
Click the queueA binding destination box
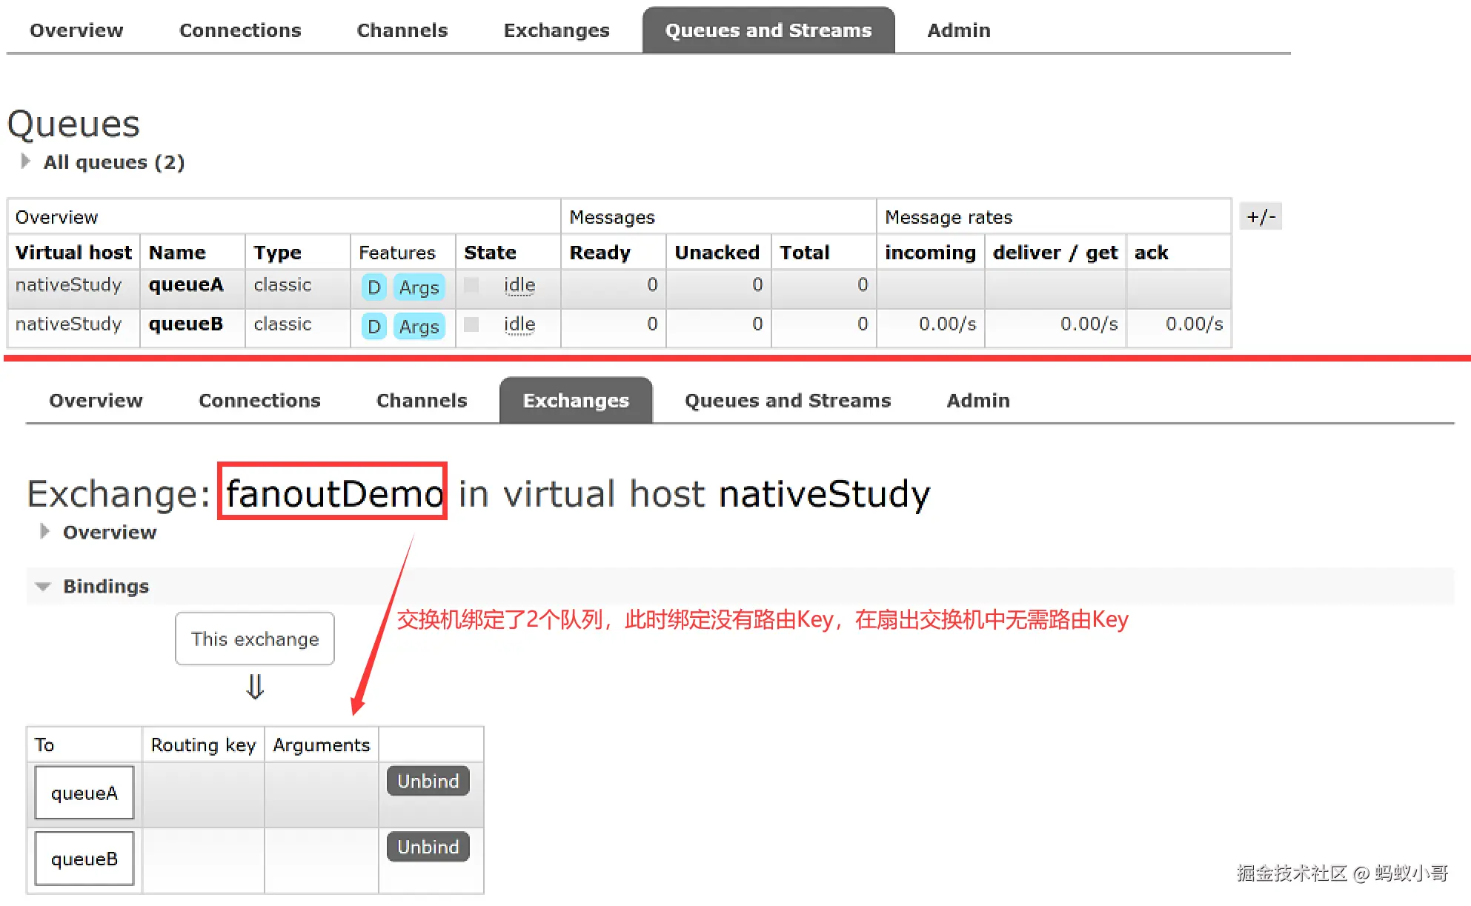click(84, 793)
